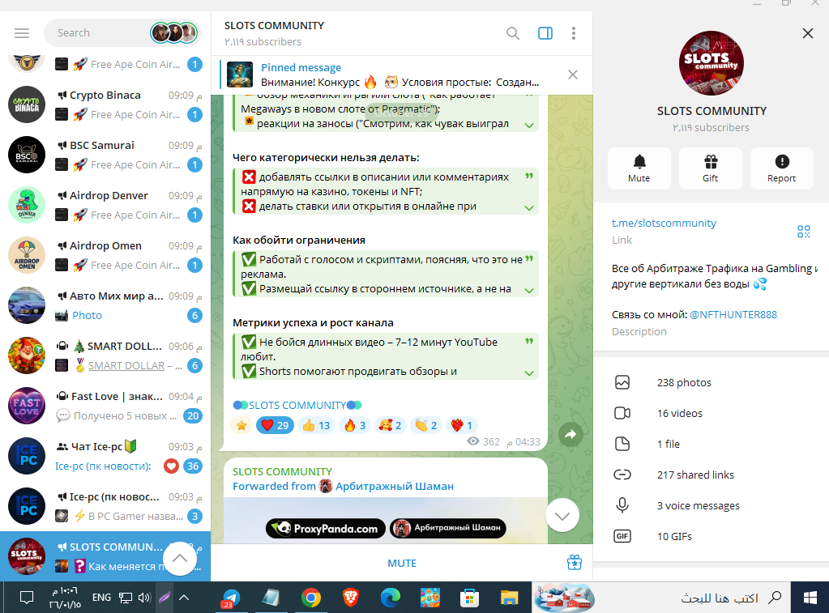This screenshot has width=829, height=613.
Task: Open the Windows Start menu
Action: click(x=810, y=598)
